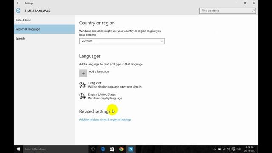Click the Search Windows taskbar box
This screenshot has height=153, width=272.
56,149
